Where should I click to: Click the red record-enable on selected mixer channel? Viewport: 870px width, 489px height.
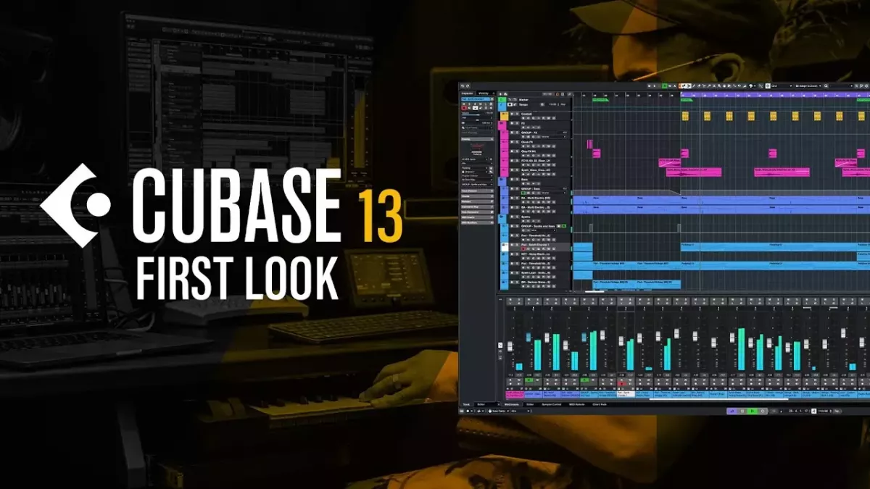621,383
